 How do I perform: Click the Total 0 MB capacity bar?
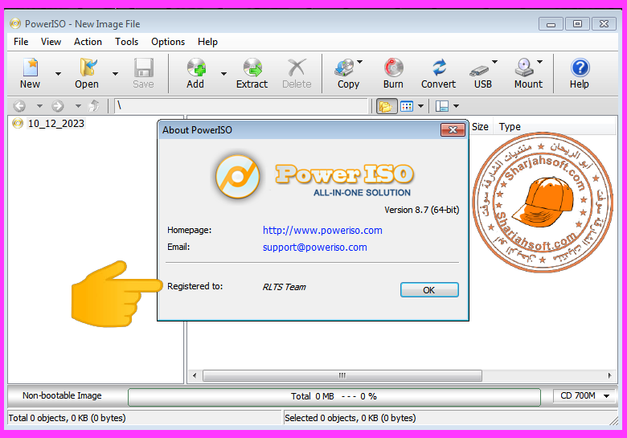(334, 396)
